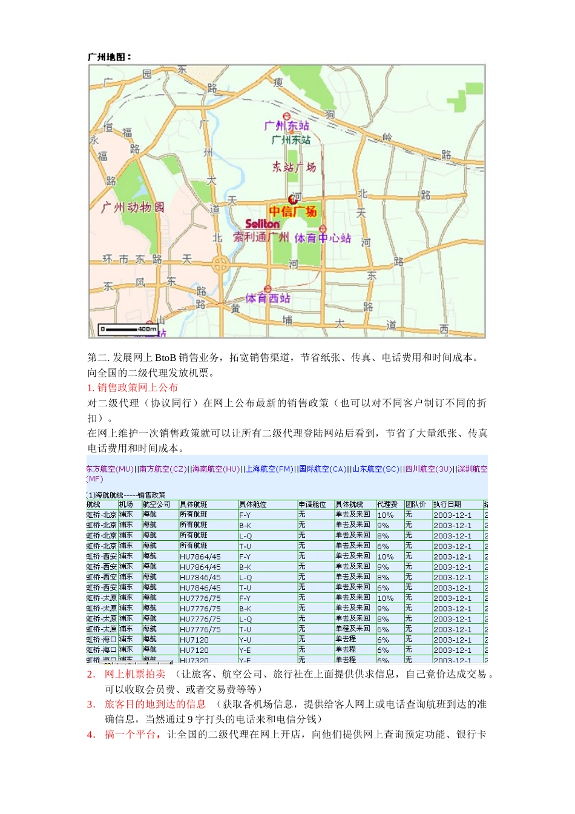Click the red heading 销售政策网上公布
This screenshot has width=575, height=814.
click(138, 388)
